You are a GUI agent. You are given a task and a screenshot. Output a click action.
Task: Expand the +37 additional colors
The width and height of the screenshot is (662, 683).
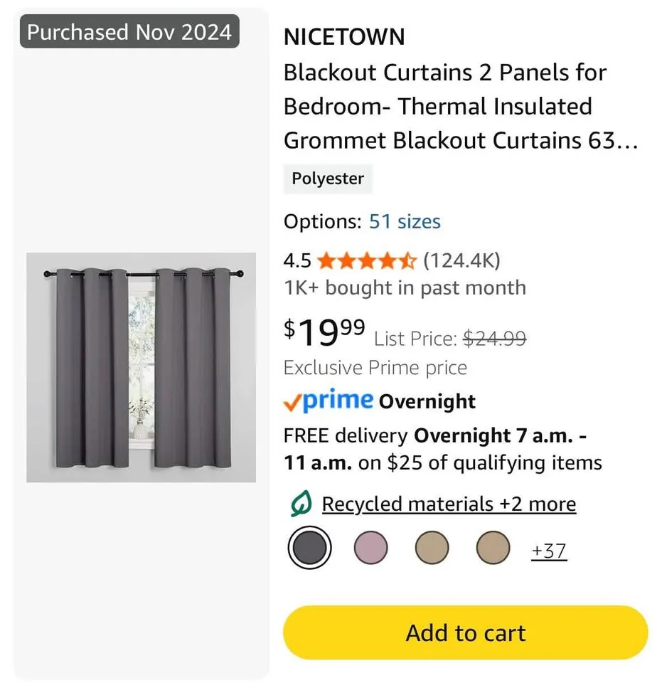[548, 550]
